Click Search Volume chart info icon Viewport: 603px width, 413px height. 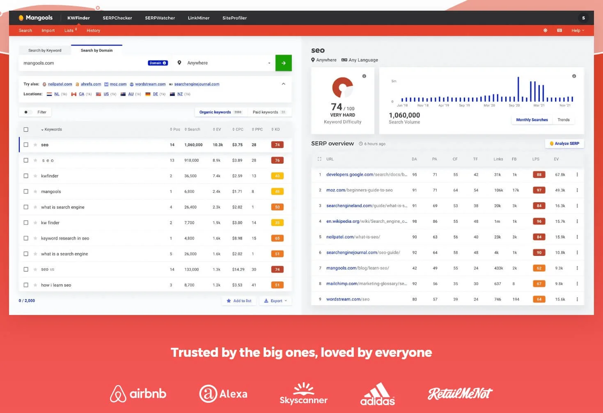click(574, 76)
